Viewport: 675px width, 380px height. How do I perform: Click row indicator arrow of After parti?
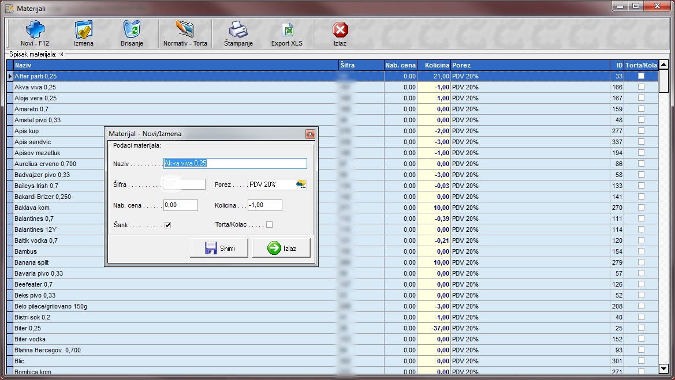(10, 76)
